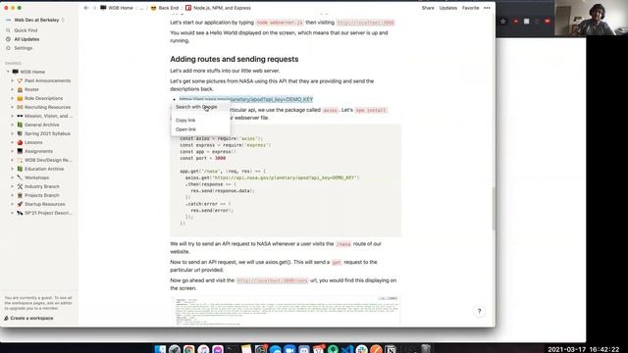Click the Lessons apple icon
Viewport: 628px width, 353px height.
click(20, 142)
